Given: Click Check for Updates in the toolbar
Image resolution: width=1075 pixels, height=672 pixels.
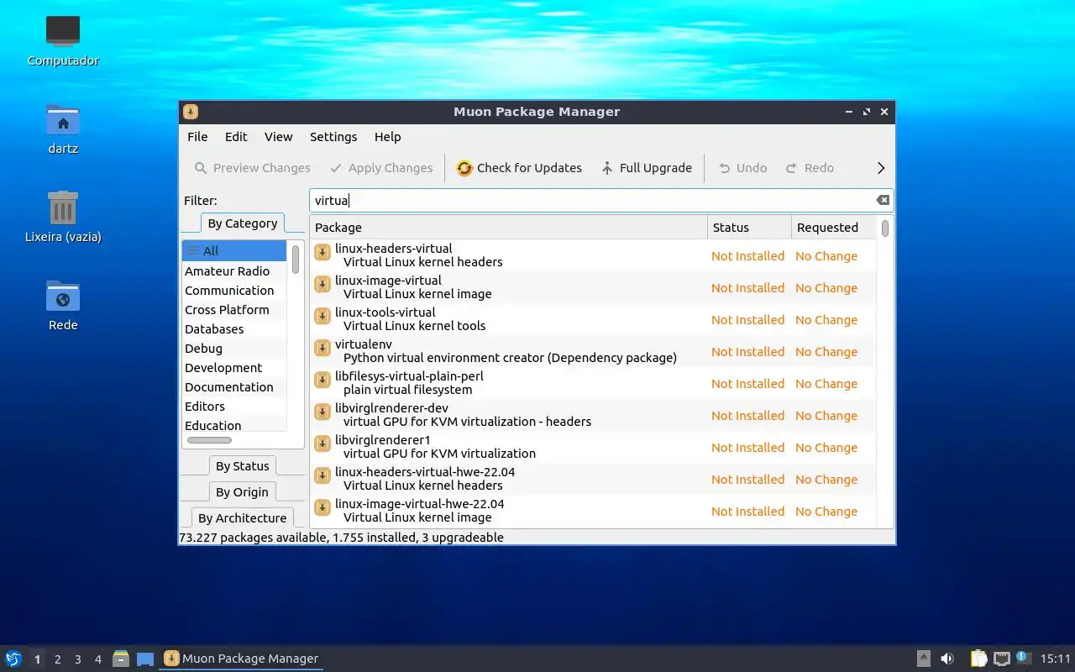Looking at the screenshot, I should tap(519, 168).
